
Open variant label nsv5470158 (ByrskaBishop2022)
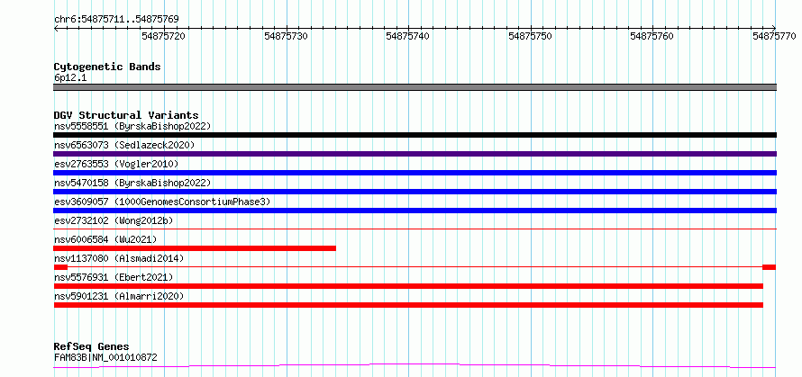[x=132, y=183]
